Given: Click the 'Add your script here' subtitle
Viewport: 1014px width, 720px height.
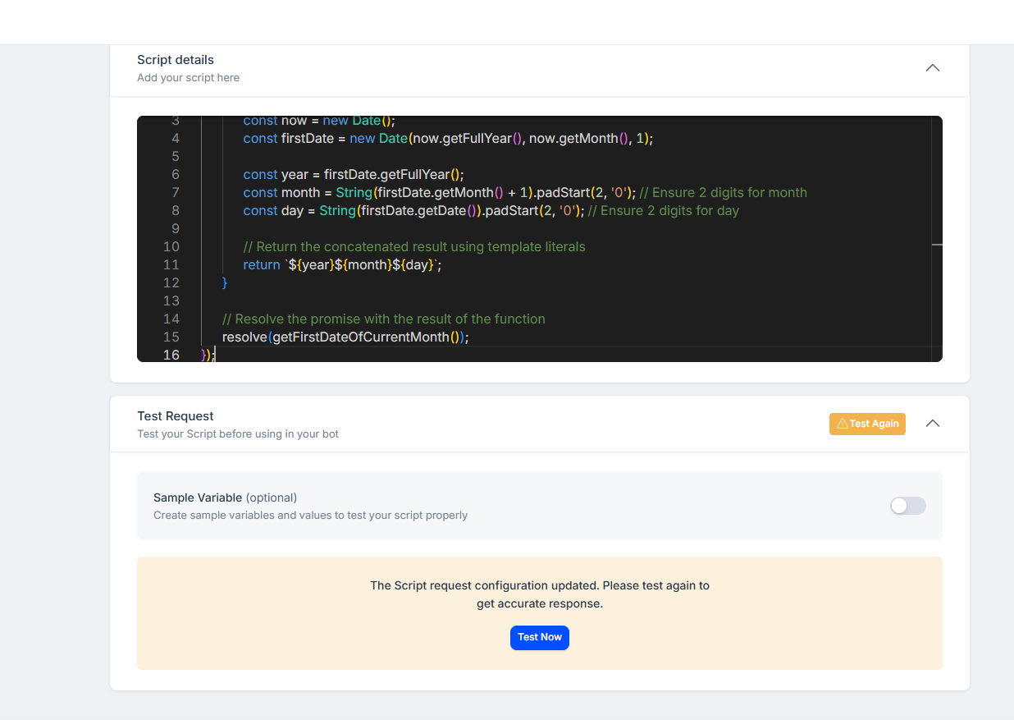Looking at the screenshot, I should click(x=188, y=78).
